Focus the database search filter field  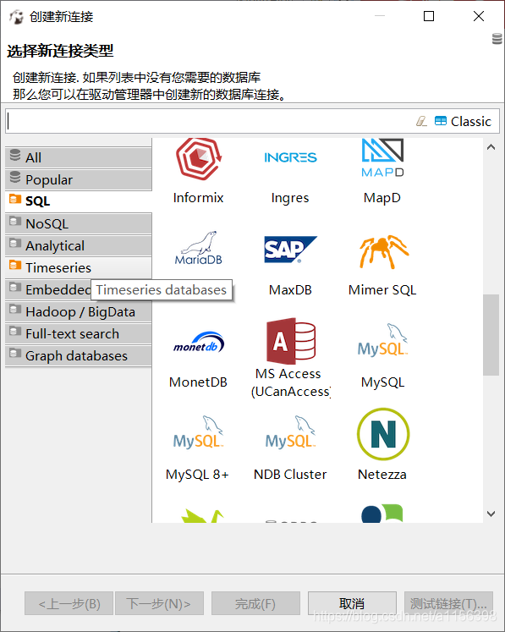click(210, 121)
